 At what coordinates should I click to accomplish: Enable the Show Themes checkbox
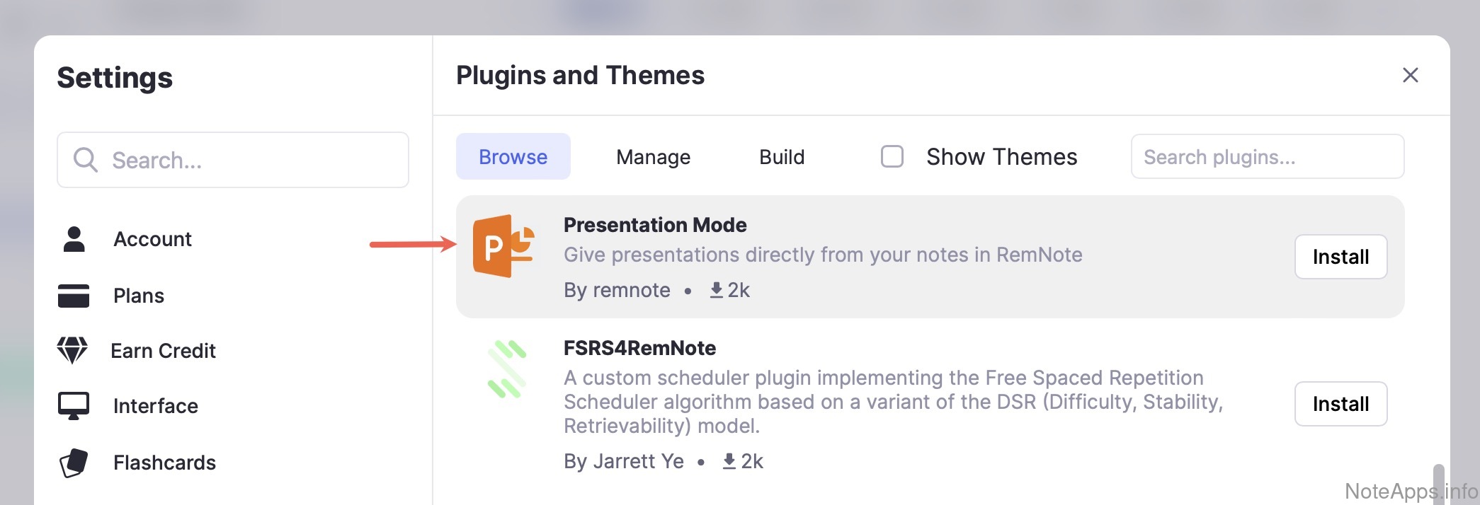[x=892, y=156]
